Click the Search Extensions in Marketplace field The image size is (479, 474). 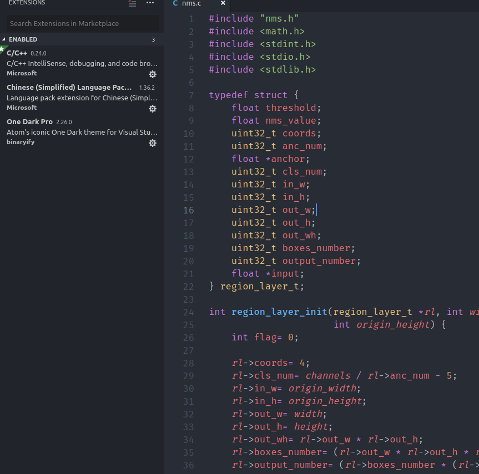click(83, 23)
